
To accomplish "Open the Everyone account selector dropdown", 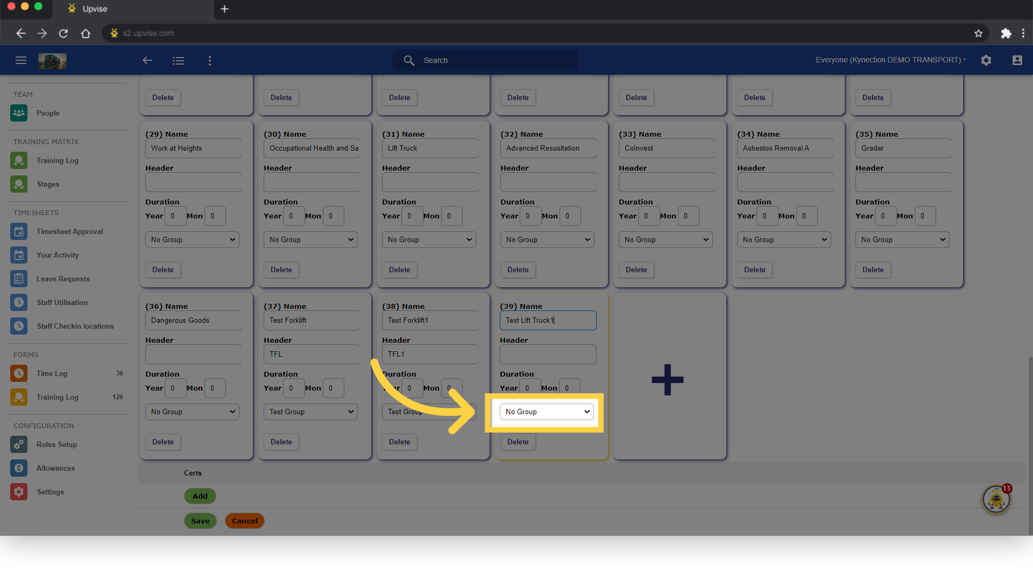I will [890, 60].
